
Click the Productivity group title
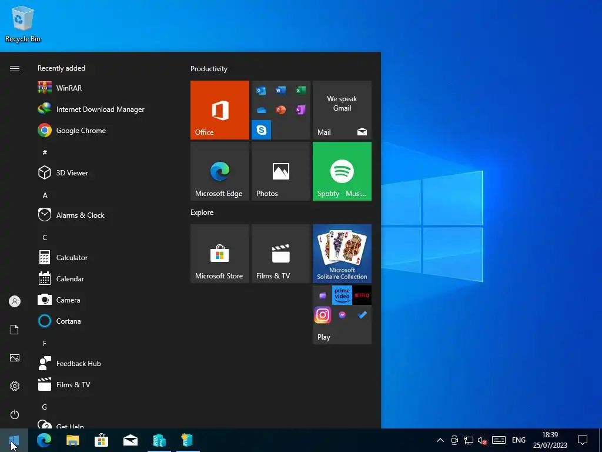(x=209, y=69)
